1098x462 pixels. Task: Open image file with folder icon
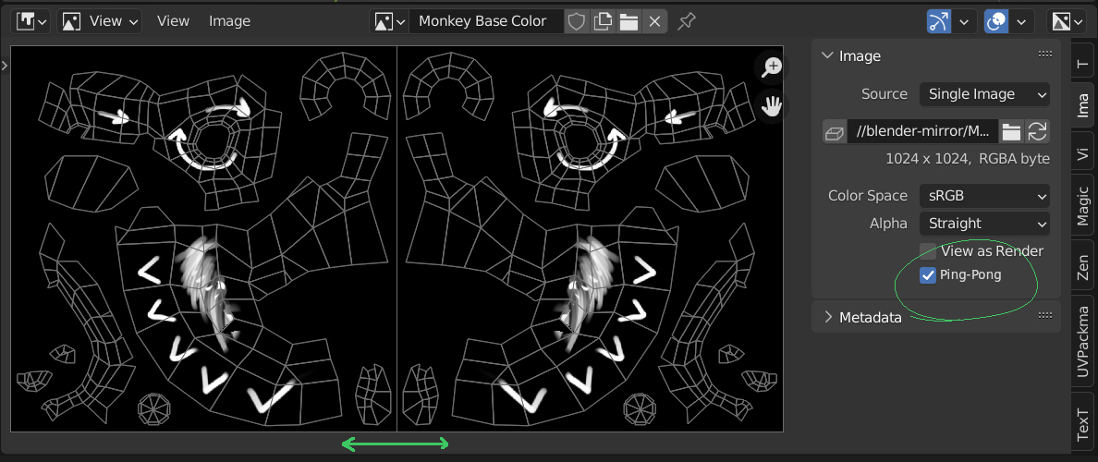click(628, 21)
